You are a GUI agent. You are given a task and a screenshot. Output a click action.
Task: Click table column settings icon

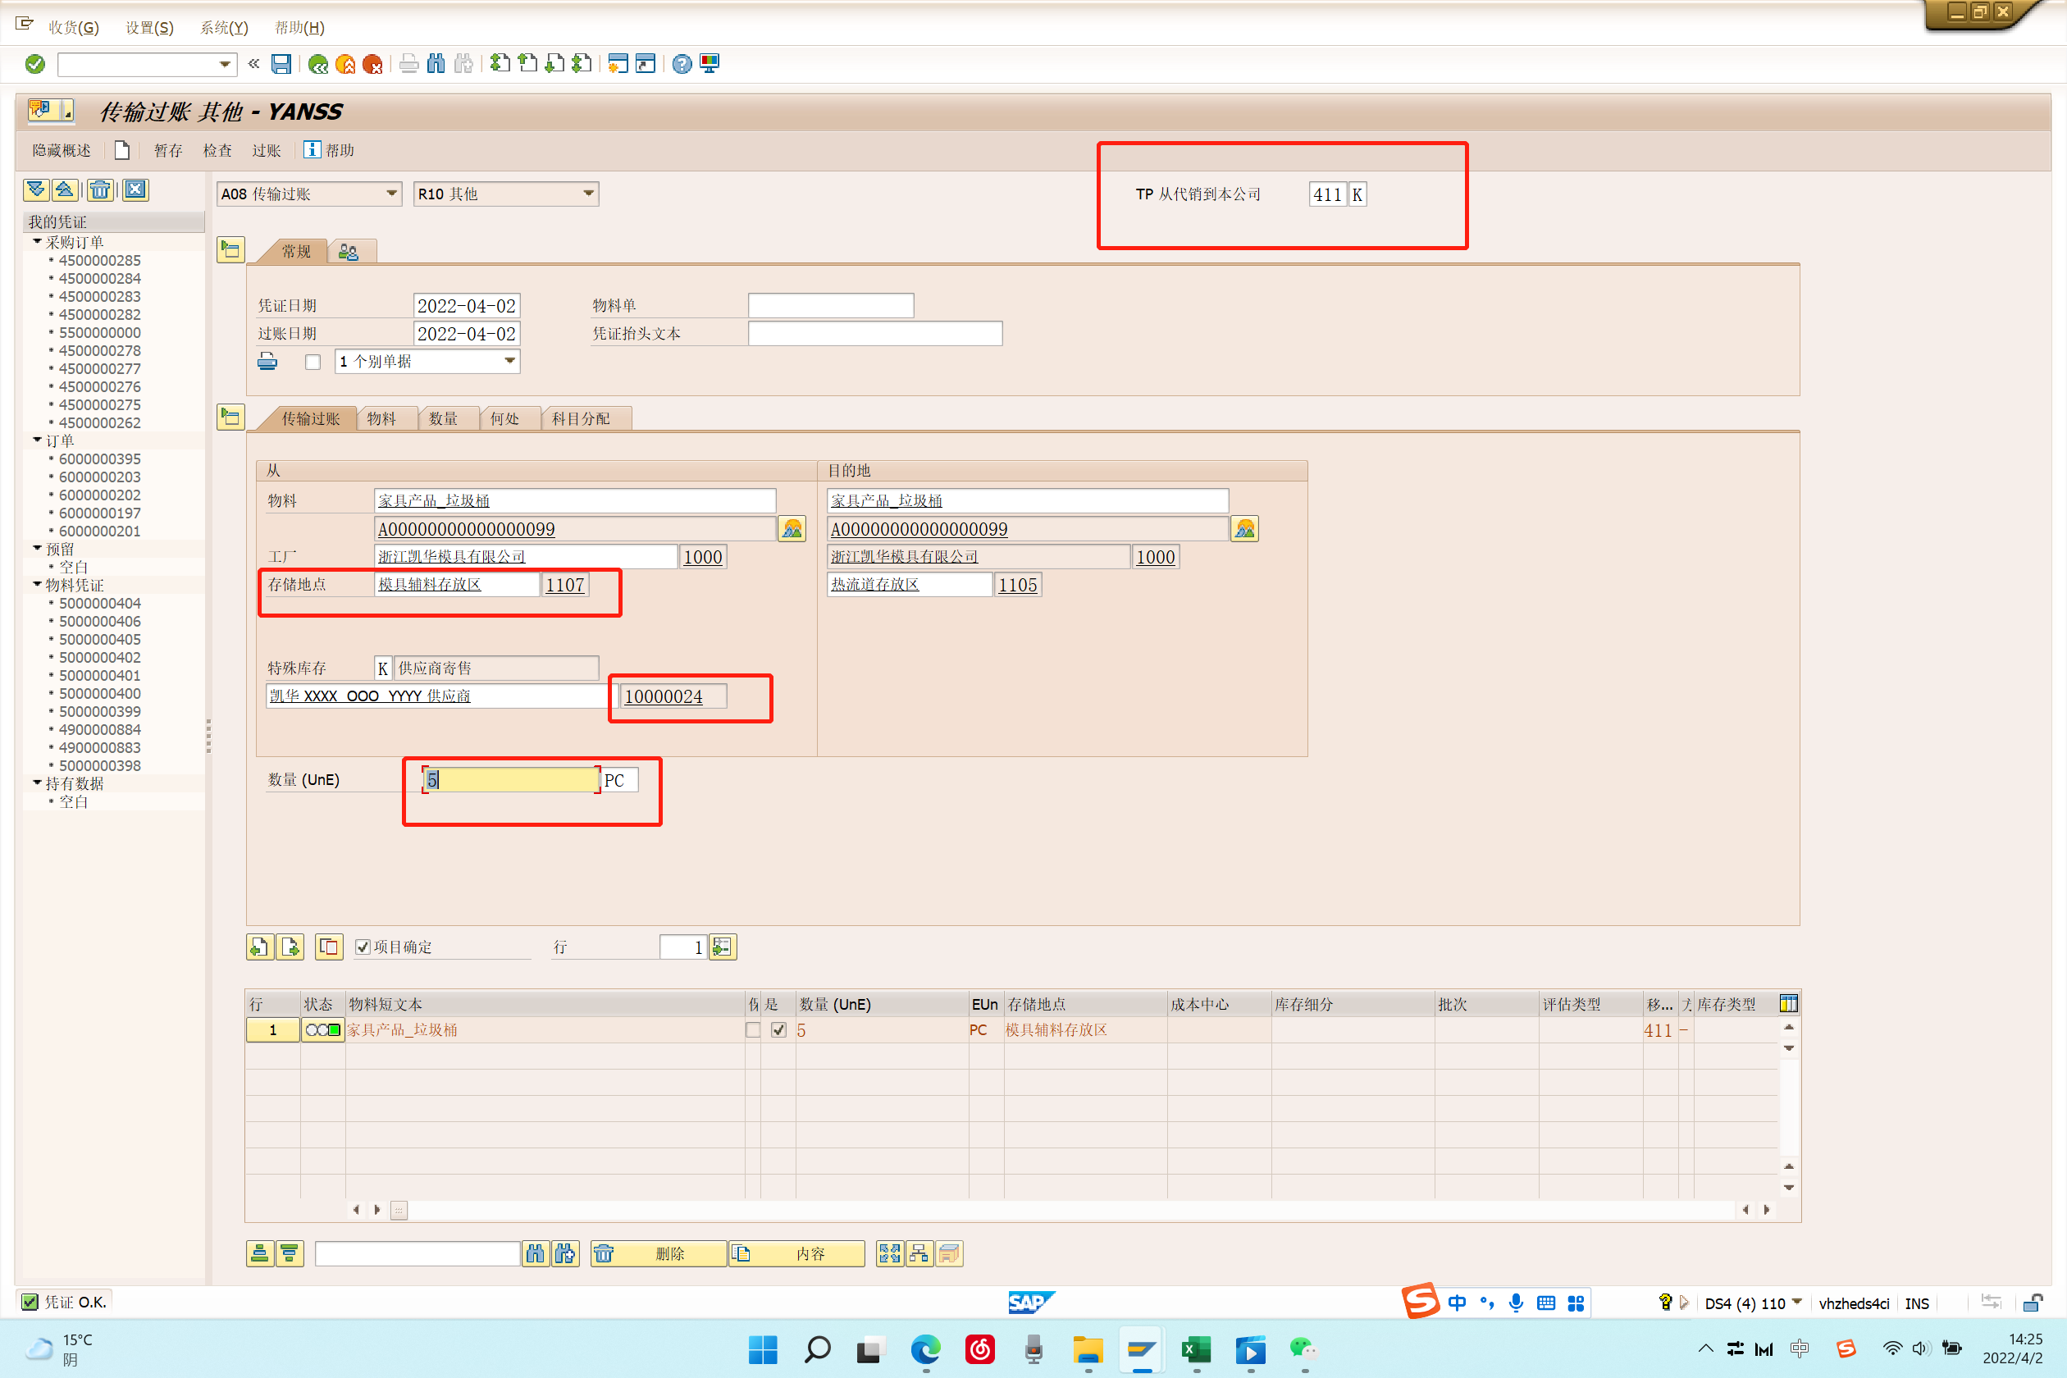(1787, 1004)
